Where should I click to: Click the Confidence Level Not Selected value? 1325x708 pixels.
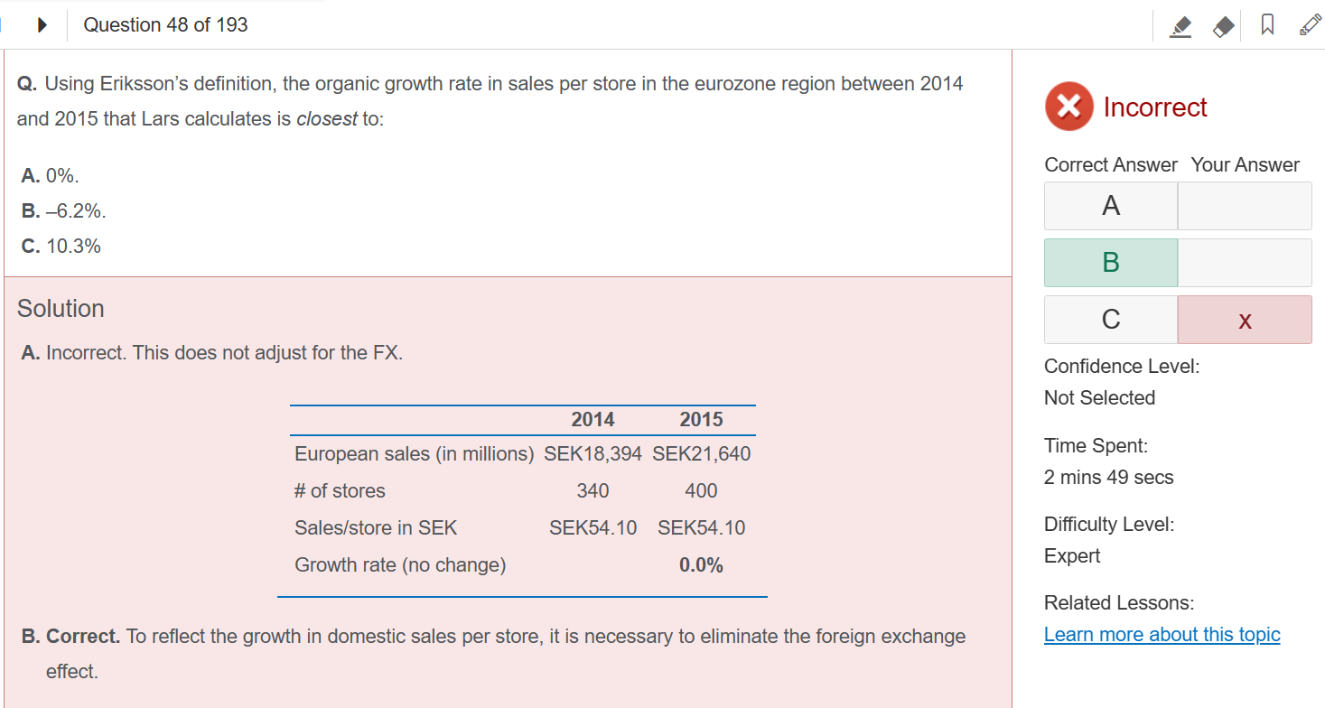tap(1099, 397)
